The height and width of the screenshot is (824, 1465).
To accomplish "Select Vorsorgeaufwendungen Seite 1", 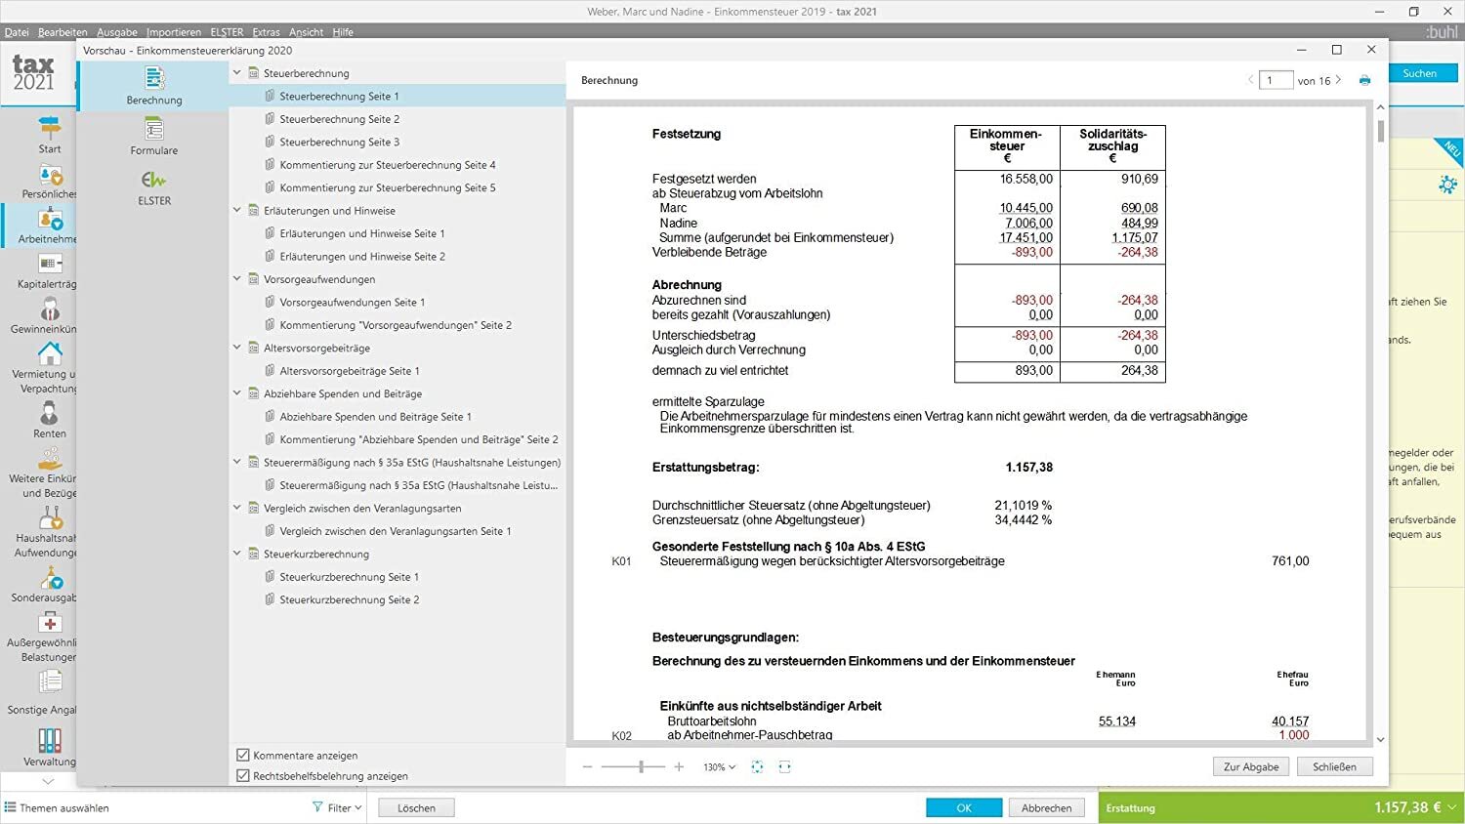I will (352, 302).
